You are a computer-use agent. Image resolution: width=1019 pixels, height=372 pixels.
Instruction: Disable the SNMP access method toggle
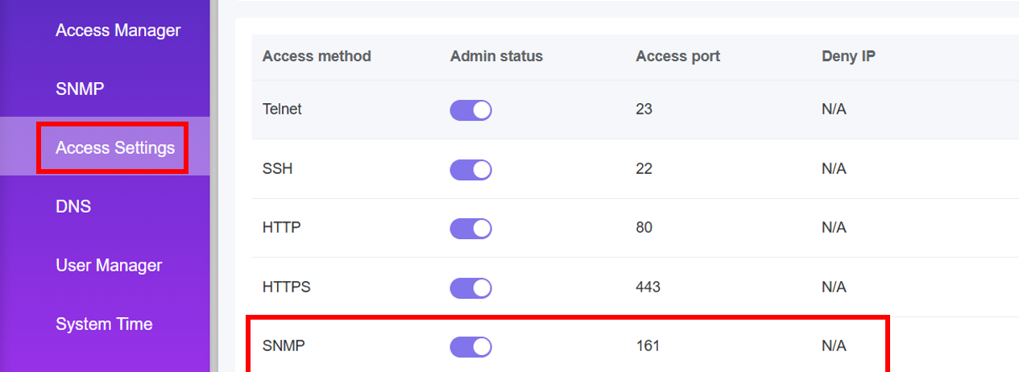(x=470, y=346)
